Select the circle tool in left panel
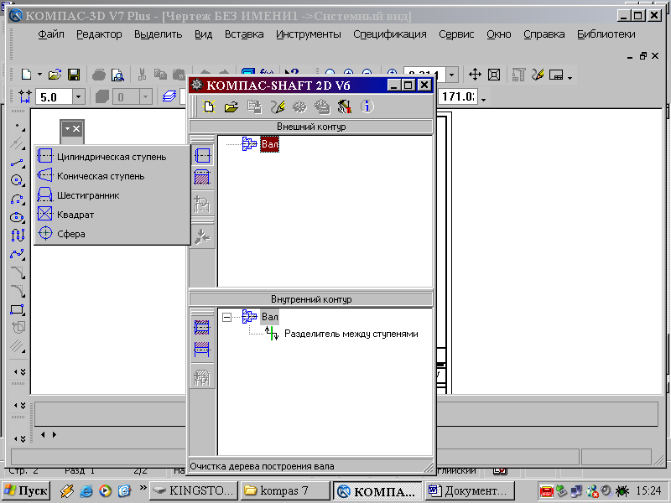 click(x=18, y=180)
